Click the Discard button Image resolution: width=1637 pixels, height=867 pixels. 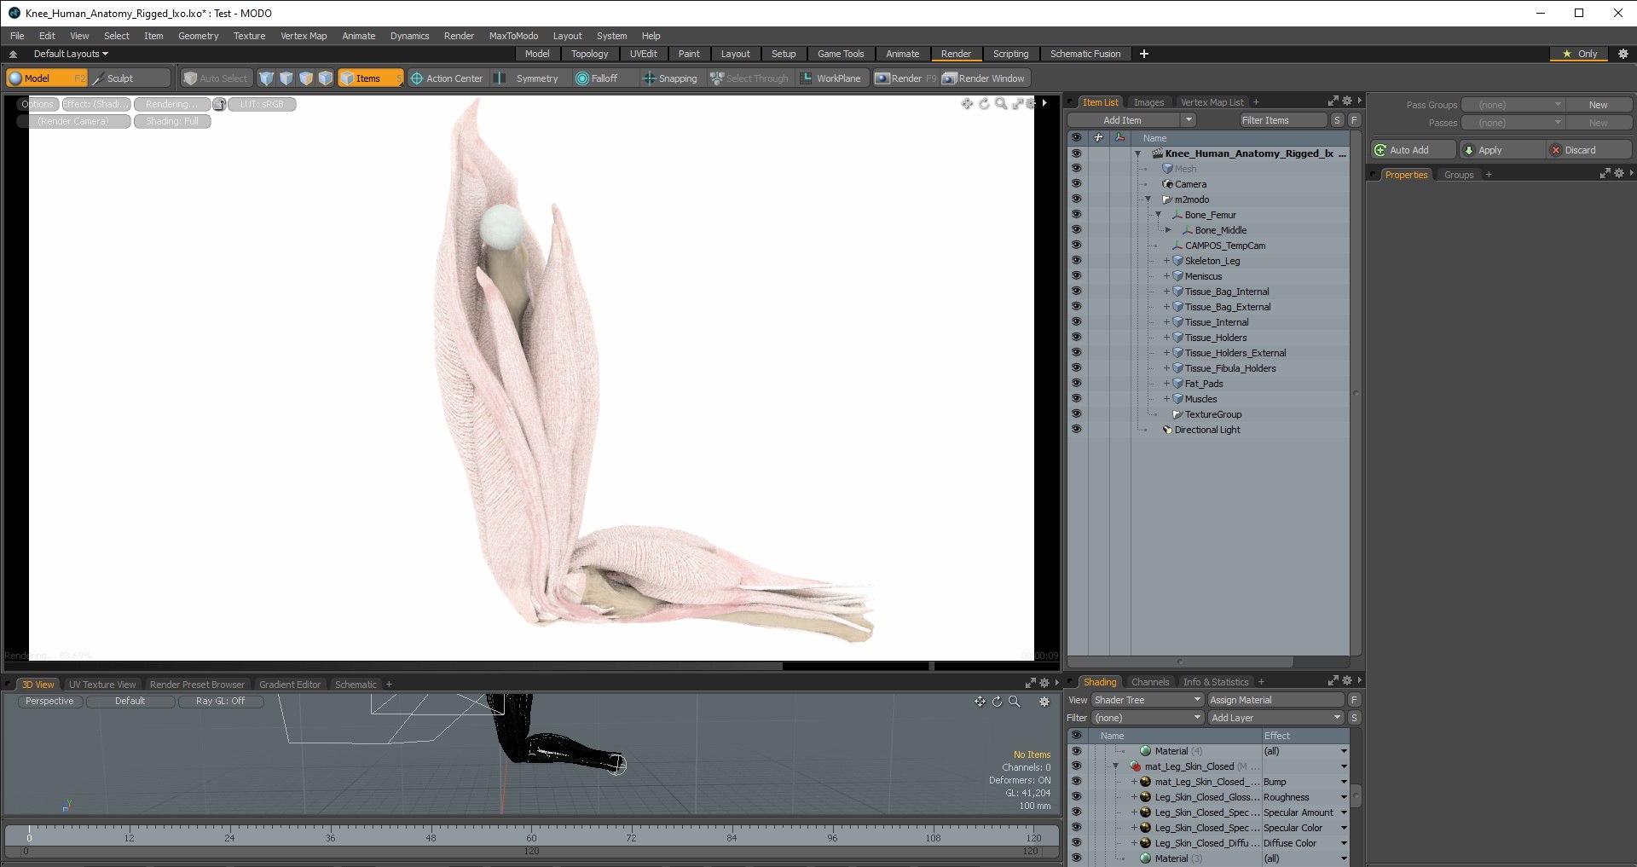1590,150
